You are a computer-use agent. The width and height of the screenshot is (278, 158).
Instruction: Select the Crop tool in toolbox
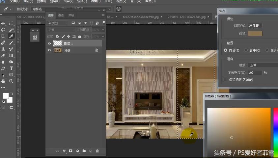click(3, 36)
